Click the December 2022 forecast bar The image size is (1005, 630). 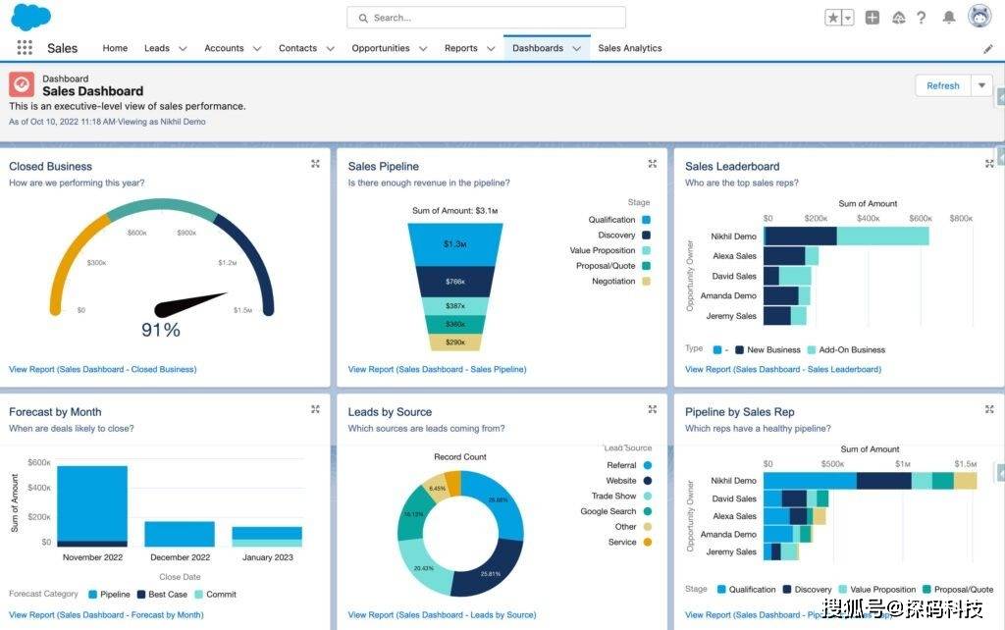tap(180, 534)
